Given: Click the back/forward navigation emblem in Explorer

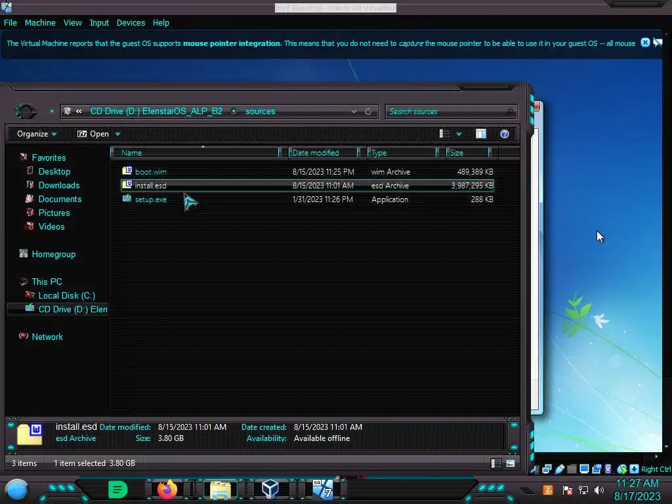Looking at the screenshot, I should click(26, 112).
